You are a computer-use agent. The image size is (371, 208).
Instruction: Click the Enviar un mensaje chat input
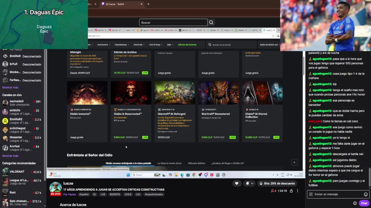[x=338, y=194]
